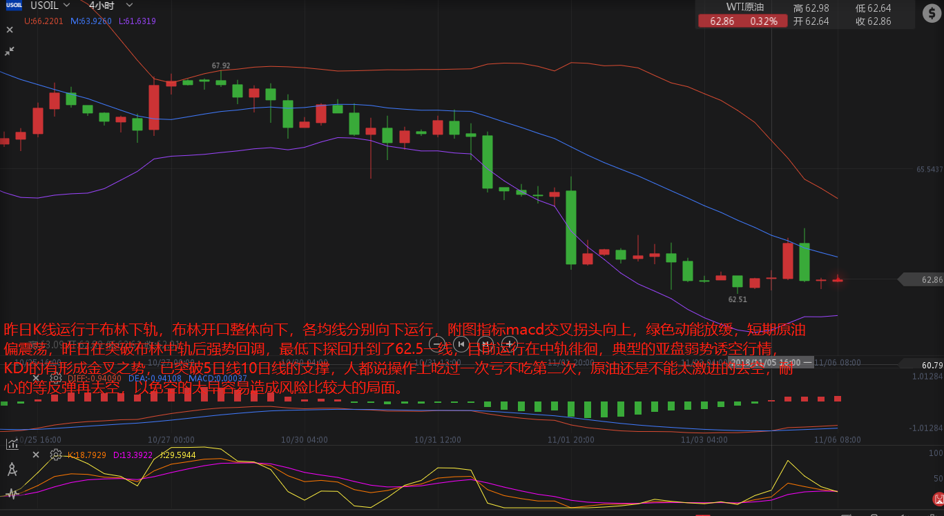Click the USOIL symbol logo
Screen dimensions: 944x516
pos(14,6)
